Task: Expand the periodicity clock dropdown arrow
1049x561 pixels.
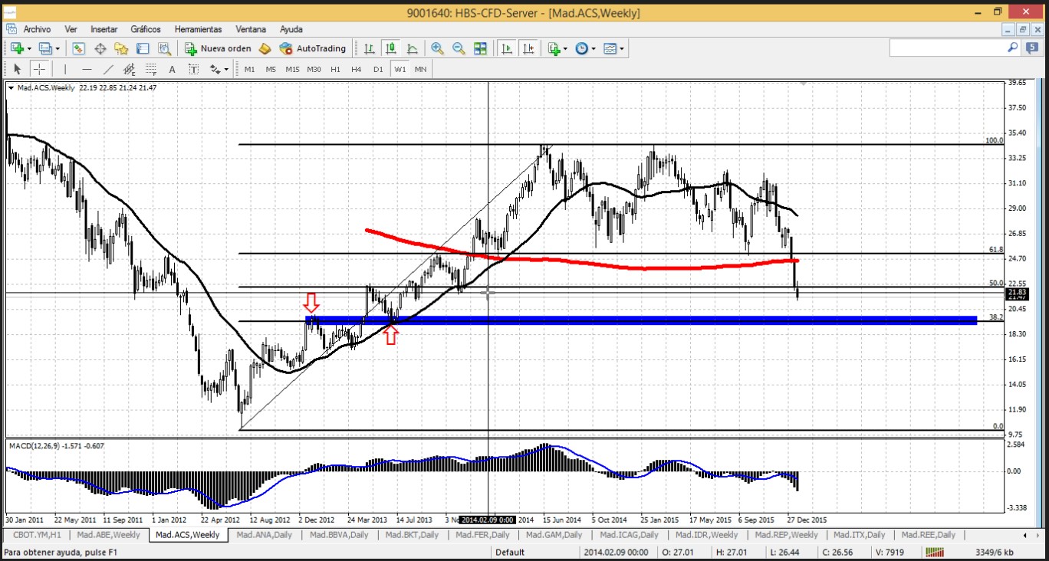Action: [594, 48]
